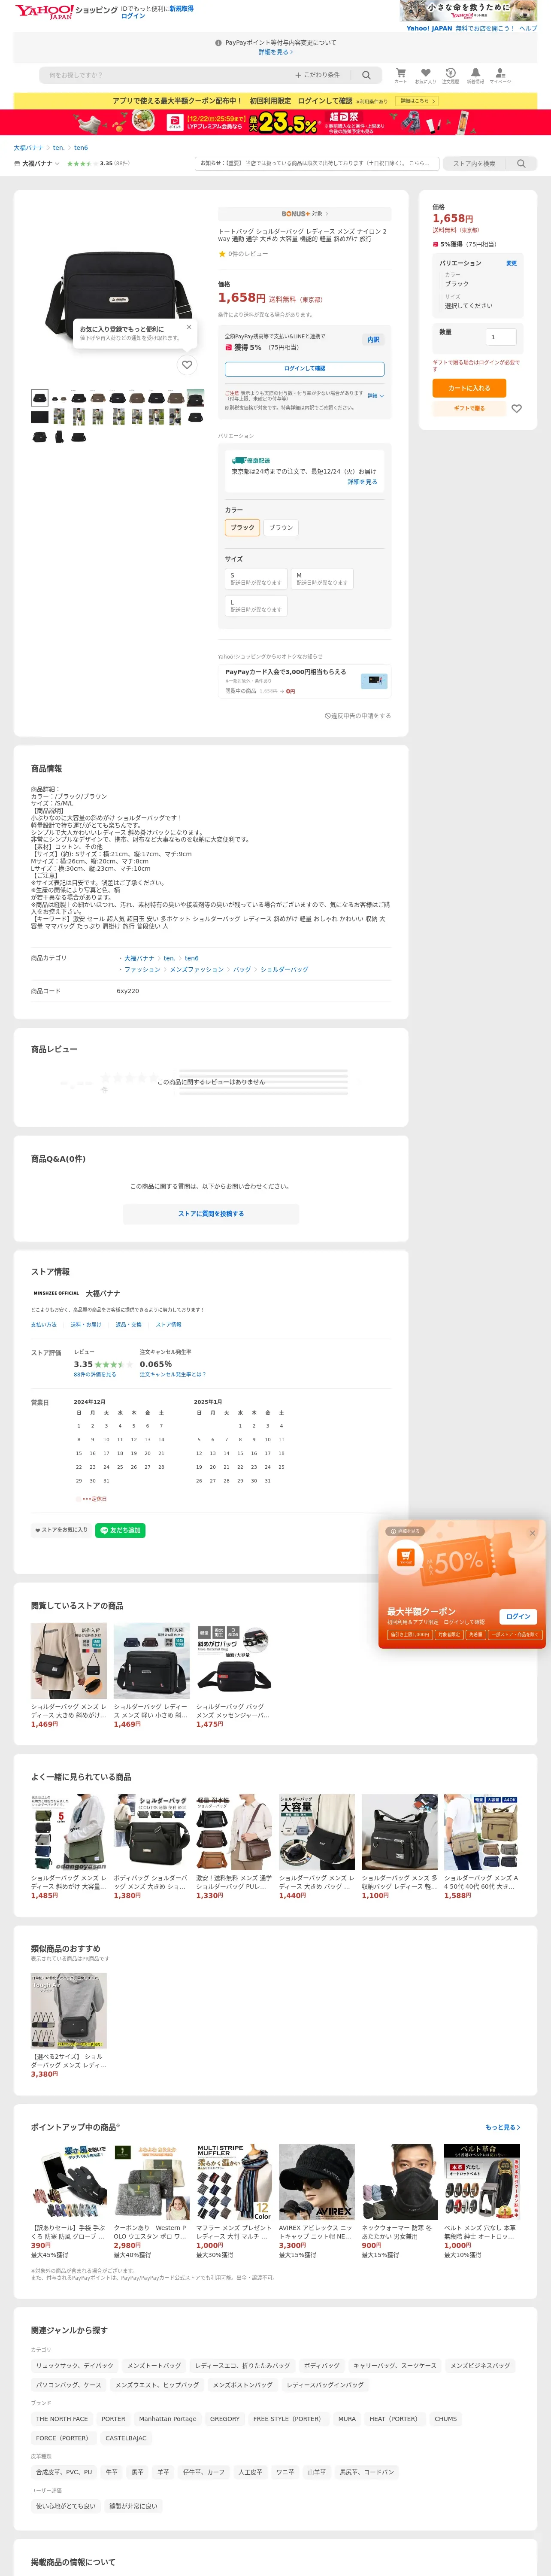Viewport: 551px width, 2576px height.
Task: Click 内訳 breakdown button
Action: (373, 340)
